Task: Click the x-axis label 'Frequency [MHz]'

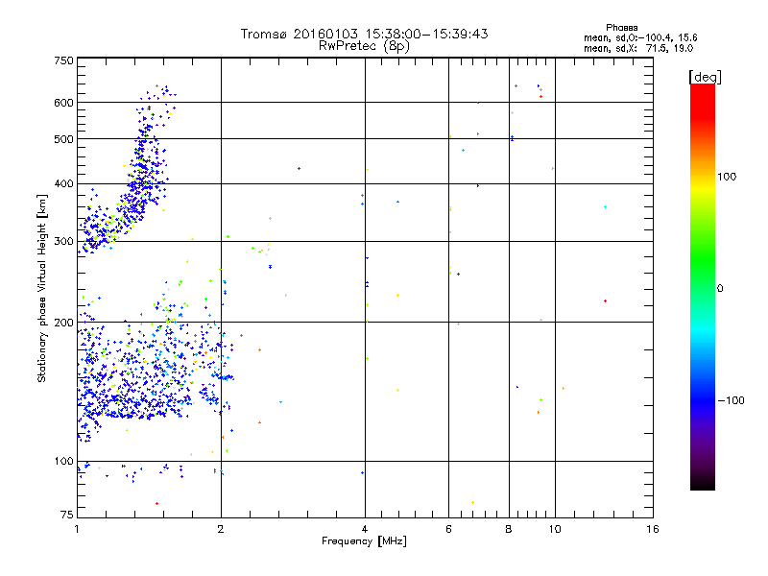Action: (x=364, y=540)
